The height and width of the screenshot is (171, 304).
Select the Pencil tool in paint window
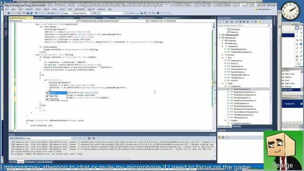point(297,52)
